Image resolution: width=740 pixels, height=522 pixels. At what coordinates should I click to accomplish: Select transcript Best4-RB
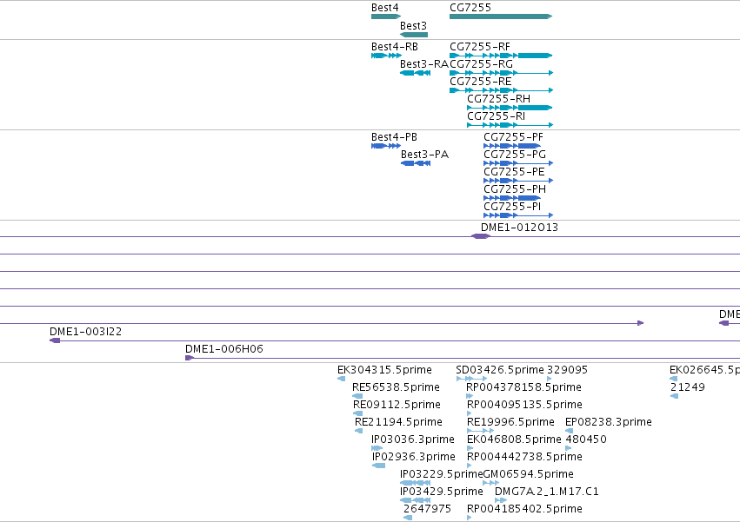tap(386, 56)
